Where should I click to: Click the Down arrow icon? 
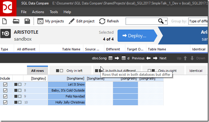192,58
